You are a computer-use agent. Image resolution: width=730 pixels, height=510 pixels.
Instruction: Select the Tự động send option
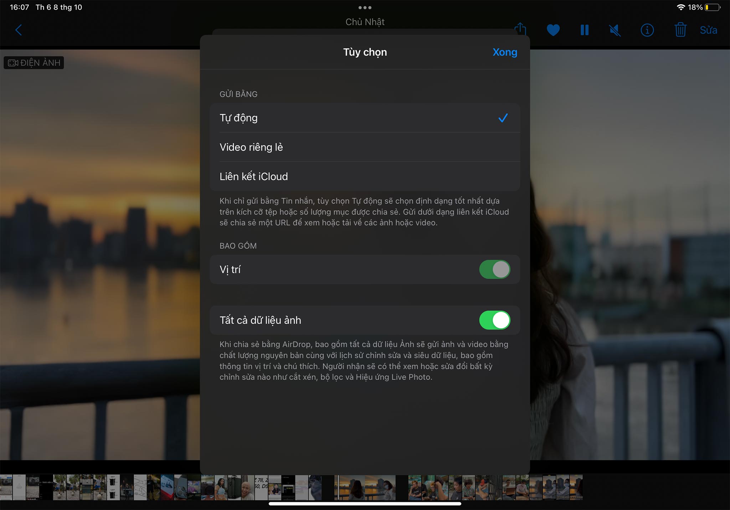365,118
